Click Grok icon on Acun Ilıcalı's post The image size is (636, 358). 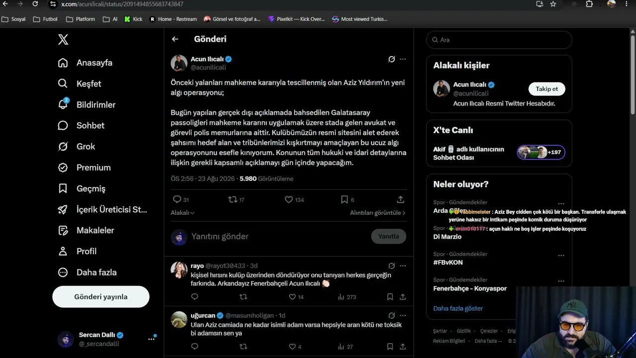[x=392, y=59]
